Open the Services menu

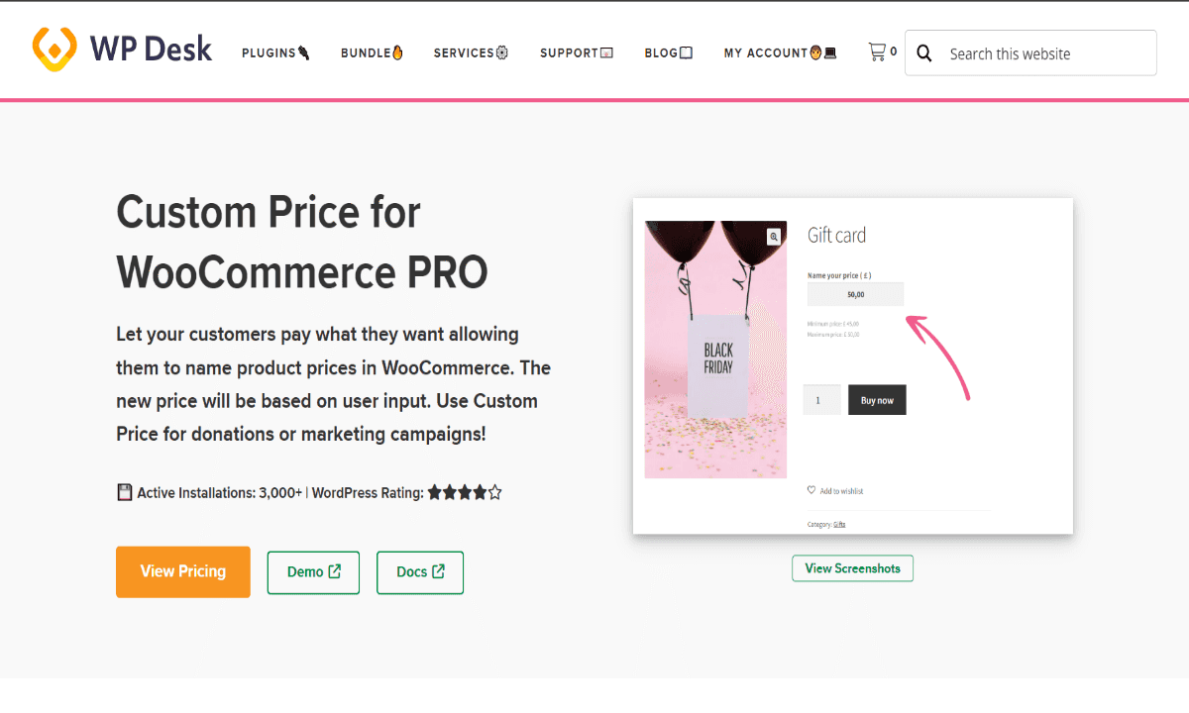[471, 53]
